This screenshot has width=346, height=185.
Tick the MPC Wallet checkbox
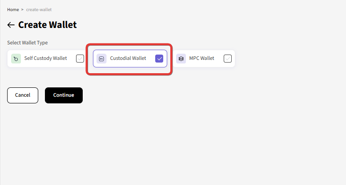pyautogui.click(x=228, y=59)
